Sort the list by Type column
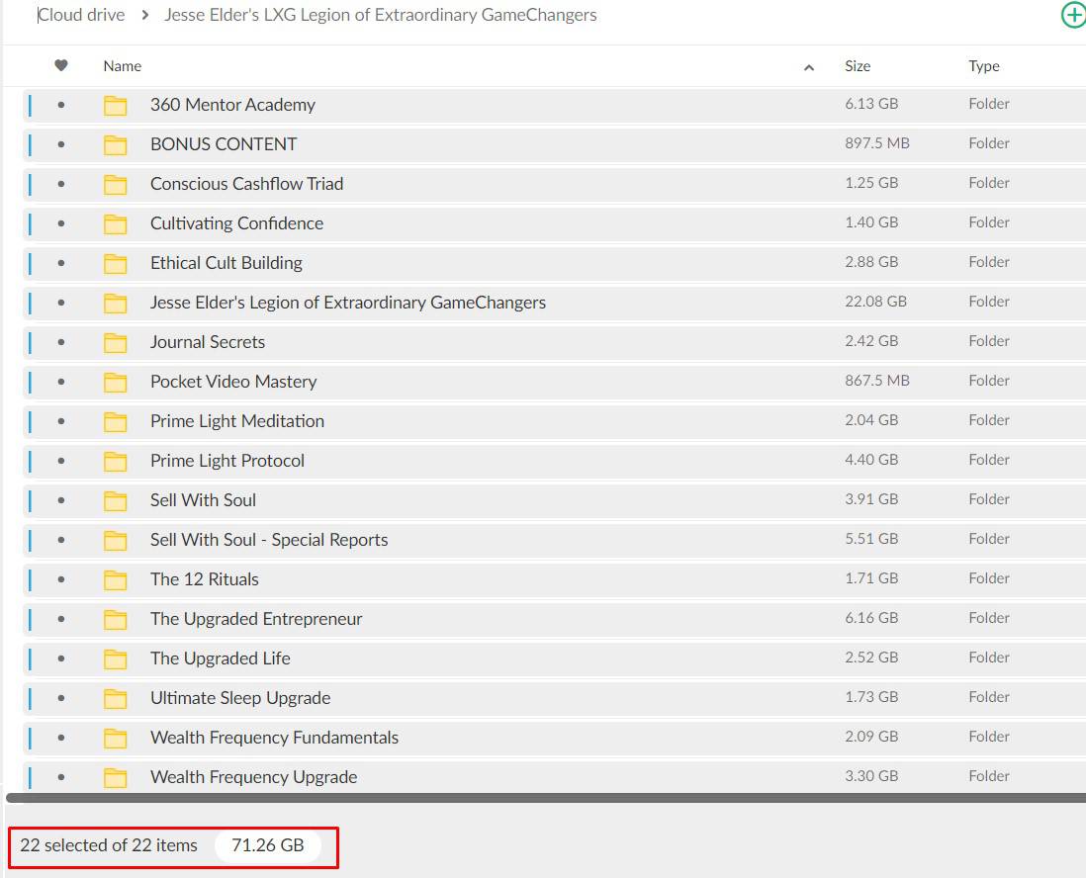This screenshot has width=1086, height=878. coord(983,66)
